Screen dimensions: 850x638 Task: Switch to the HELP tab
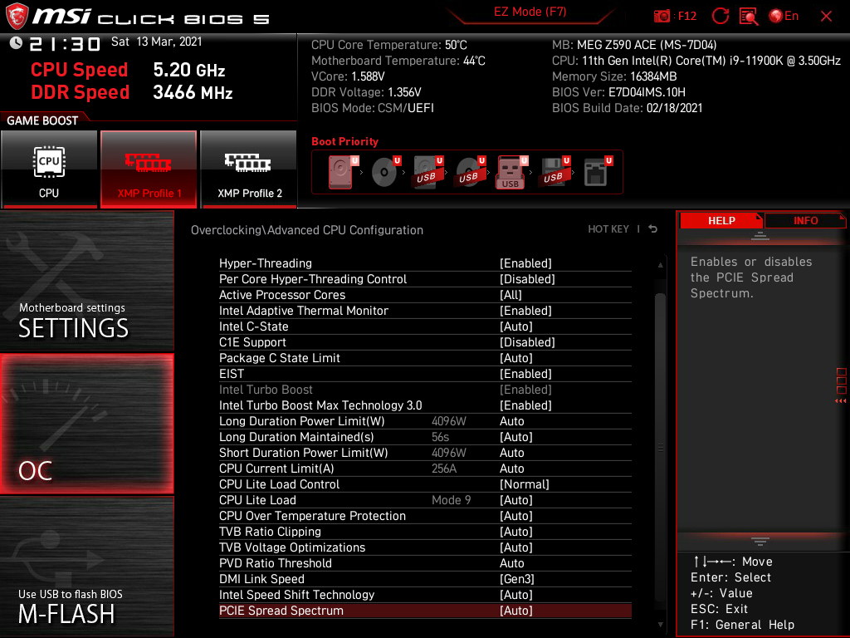click(721, 220)
